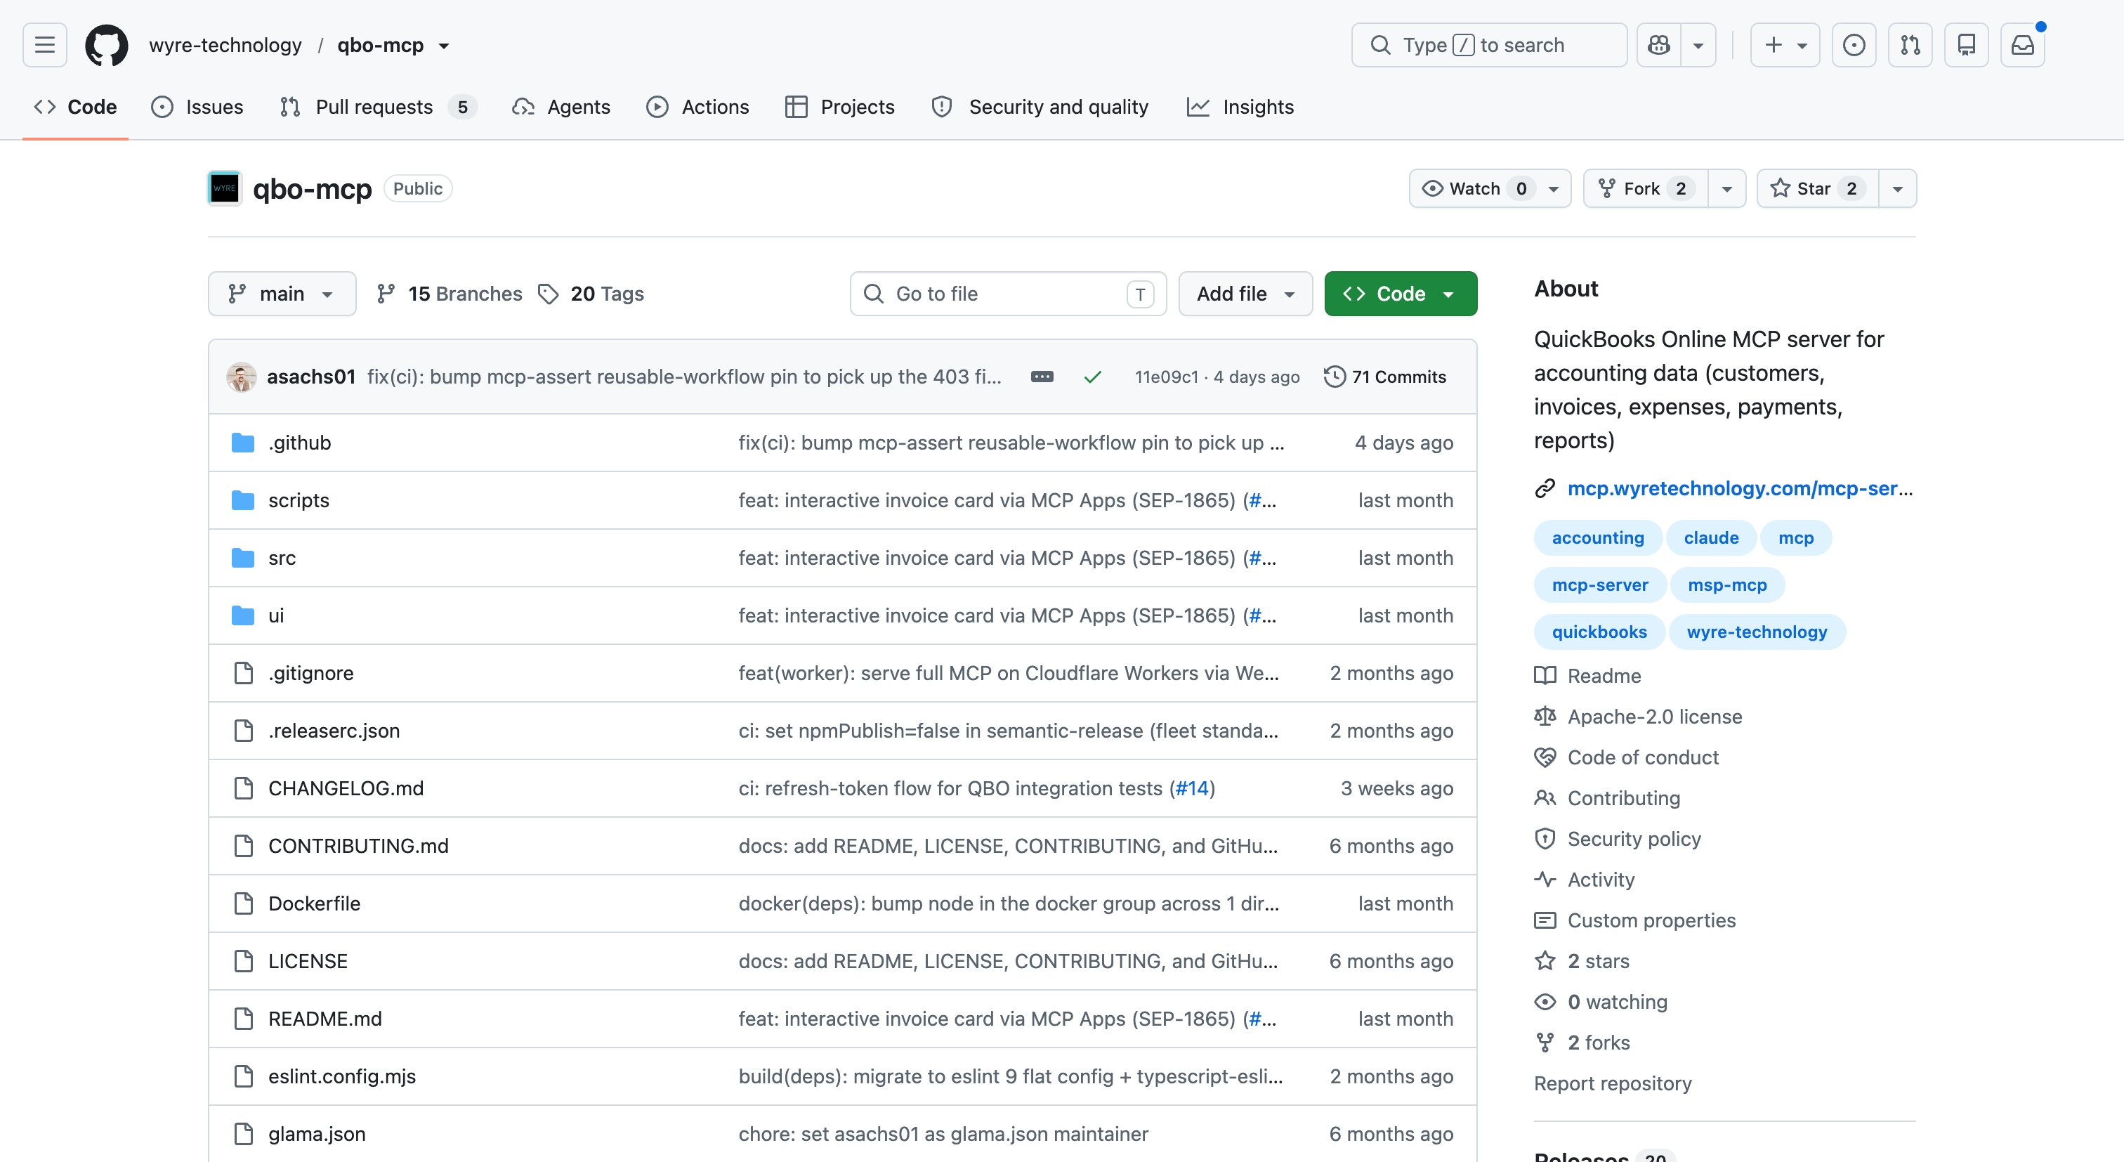The height and width of the screenshot is (1162, 2124).
Task: Click the Readme book icon in About
Action: (x=1545, y=675)
